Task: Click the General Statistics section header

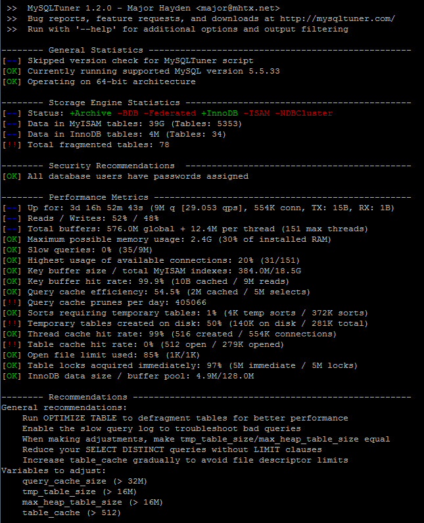Action: coord(96,50)
